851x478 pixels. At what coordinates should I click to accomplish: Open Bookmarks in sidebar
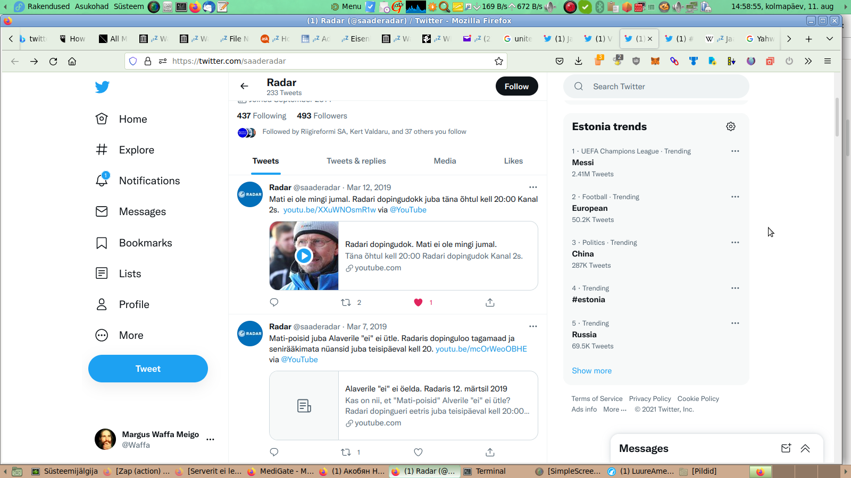[x=134, y=243]
